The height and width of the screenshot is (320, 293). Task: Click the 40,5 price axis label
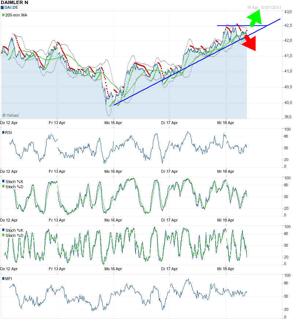point(288,87)
